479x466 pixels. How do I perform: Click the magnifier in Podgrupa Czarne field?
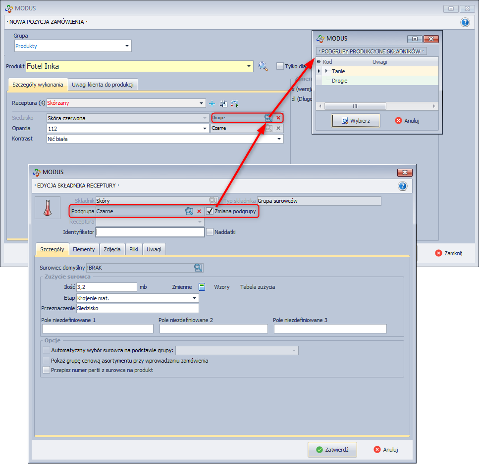click(189, 211)
